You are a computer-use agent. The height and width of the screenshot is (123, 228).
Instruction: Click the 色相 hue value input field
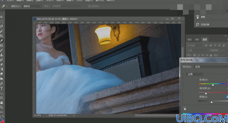[x=227, y=80]
